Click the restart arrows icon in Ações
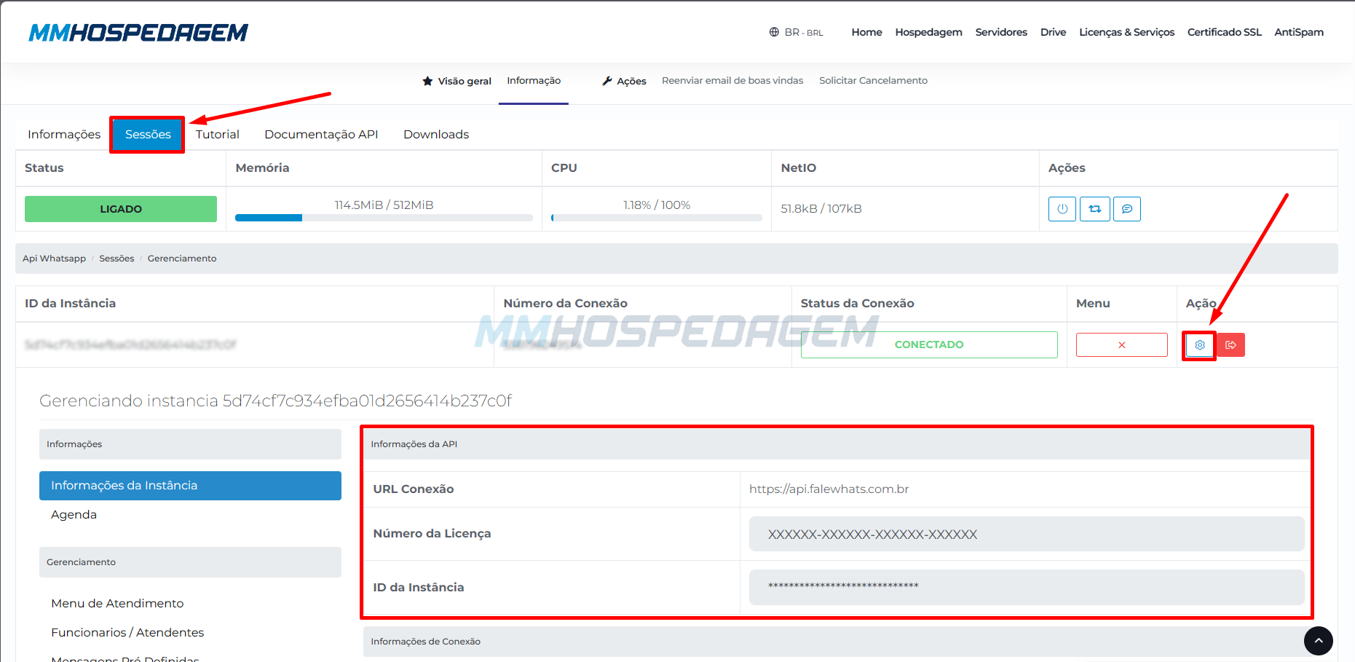 tap(1095, 209)
